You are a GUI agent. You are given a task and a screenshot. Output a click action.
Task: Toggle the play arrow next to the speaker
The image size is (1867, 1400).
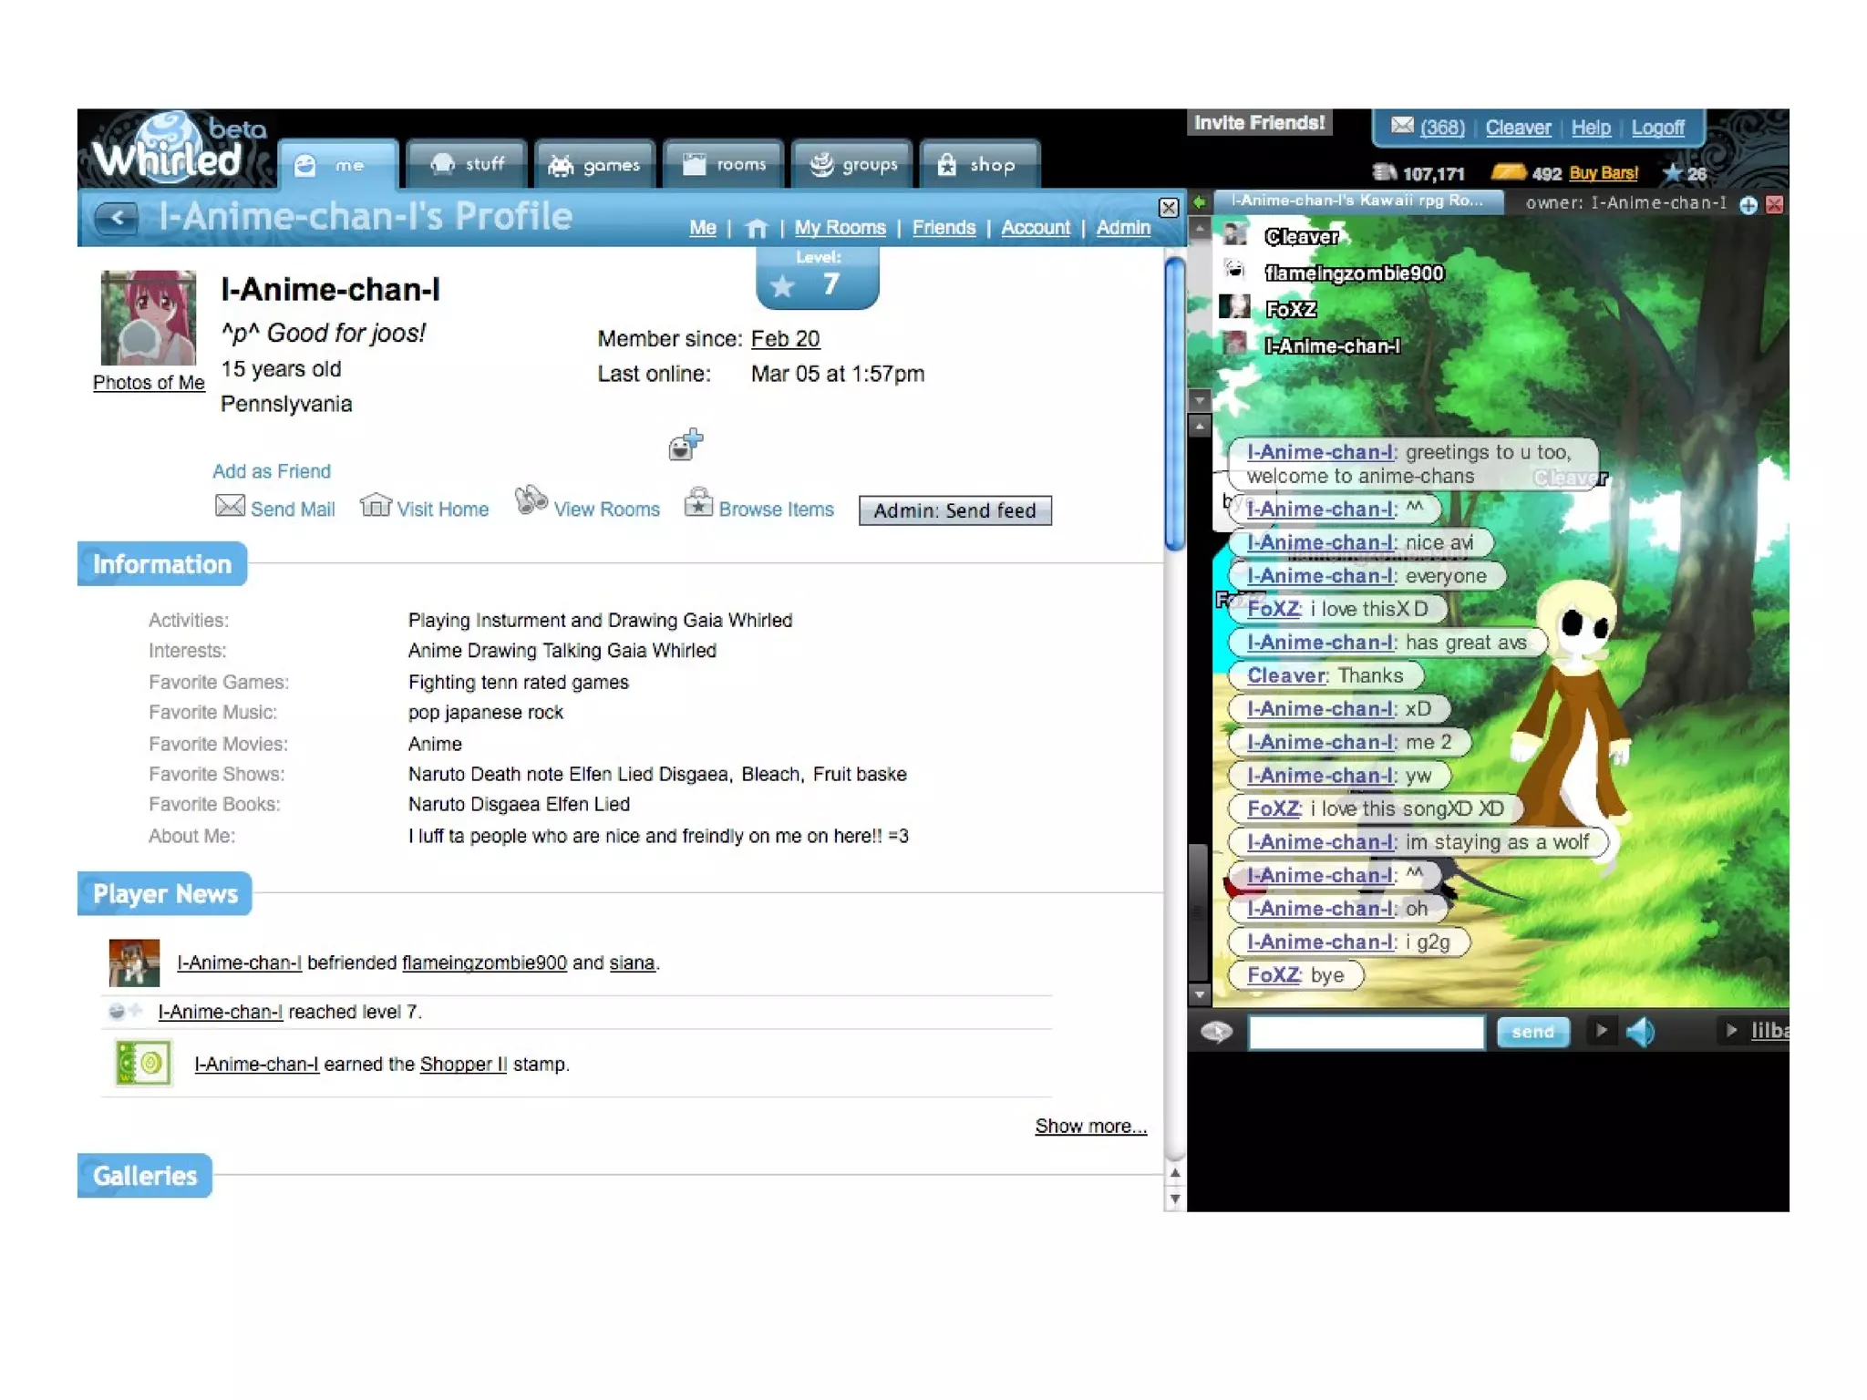pyautogui.click(x=1601, y=1031)
